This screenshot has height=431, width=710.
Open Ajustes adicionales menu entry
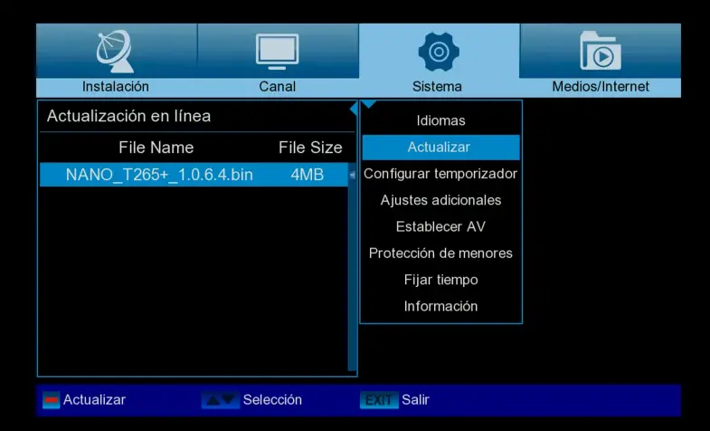441,200
